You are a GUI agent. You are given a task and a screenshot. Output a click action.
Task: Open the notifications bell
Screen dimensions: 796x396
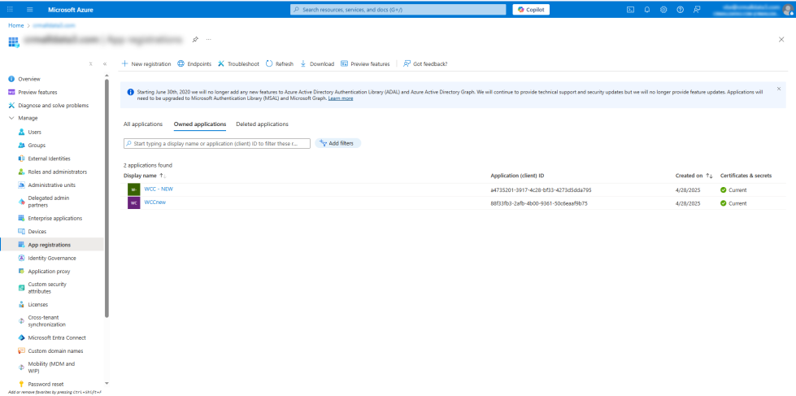click(x=646, y=10)
